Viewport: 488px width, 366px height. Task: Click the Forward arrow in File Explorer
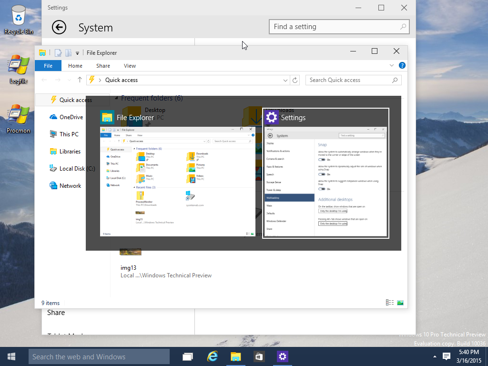[x=58, y=80]
